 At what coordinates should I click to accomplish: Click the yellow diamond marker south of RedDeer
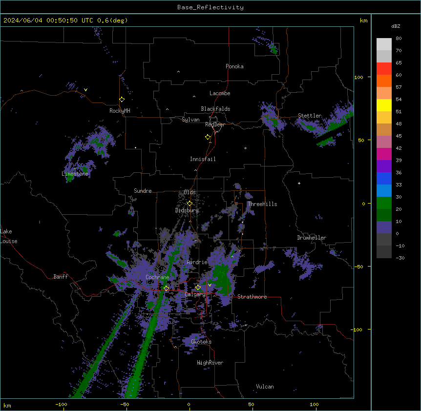(x=208, y=137)
